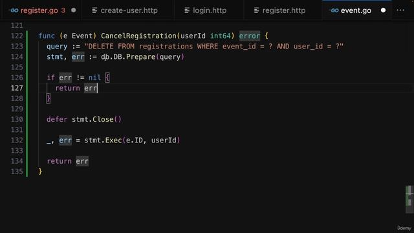Screen dimensions: 414x233
Task: Click 'defer stmt.Close()' statement
Action: tap(84, 119)
